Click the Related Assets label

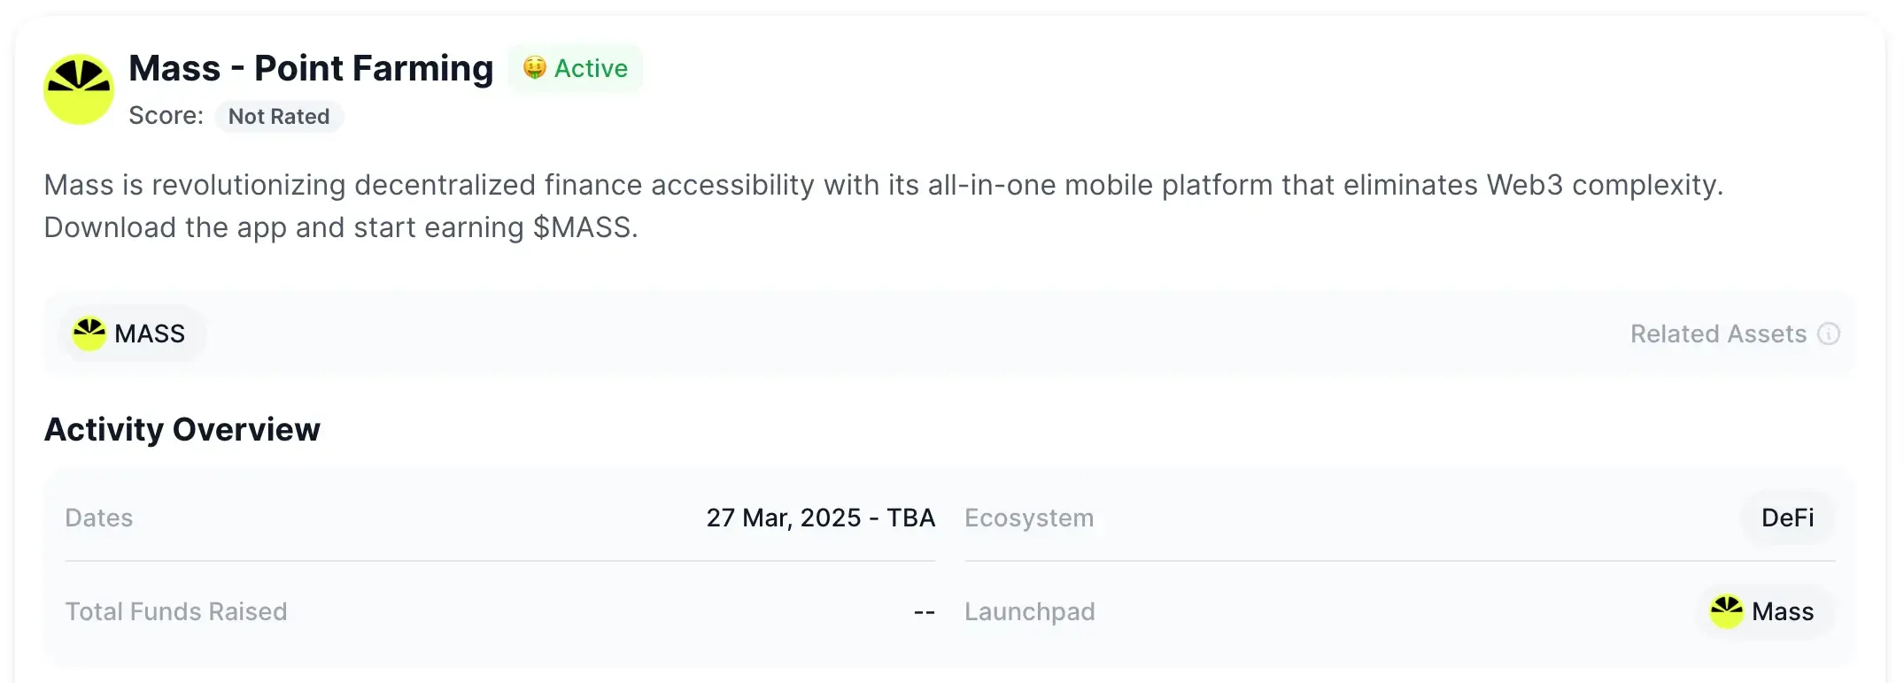pos(1717,334)
